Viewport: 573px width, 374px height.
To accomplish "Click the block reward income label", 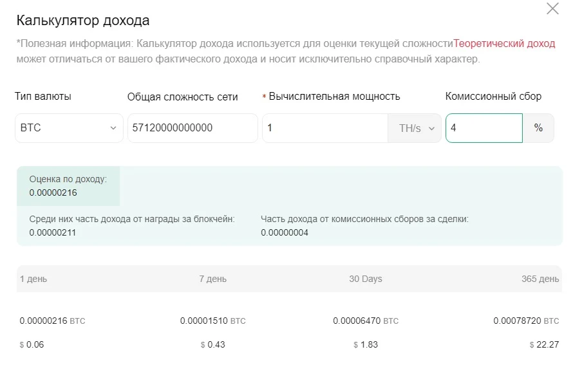I will (x=132, y=219).
